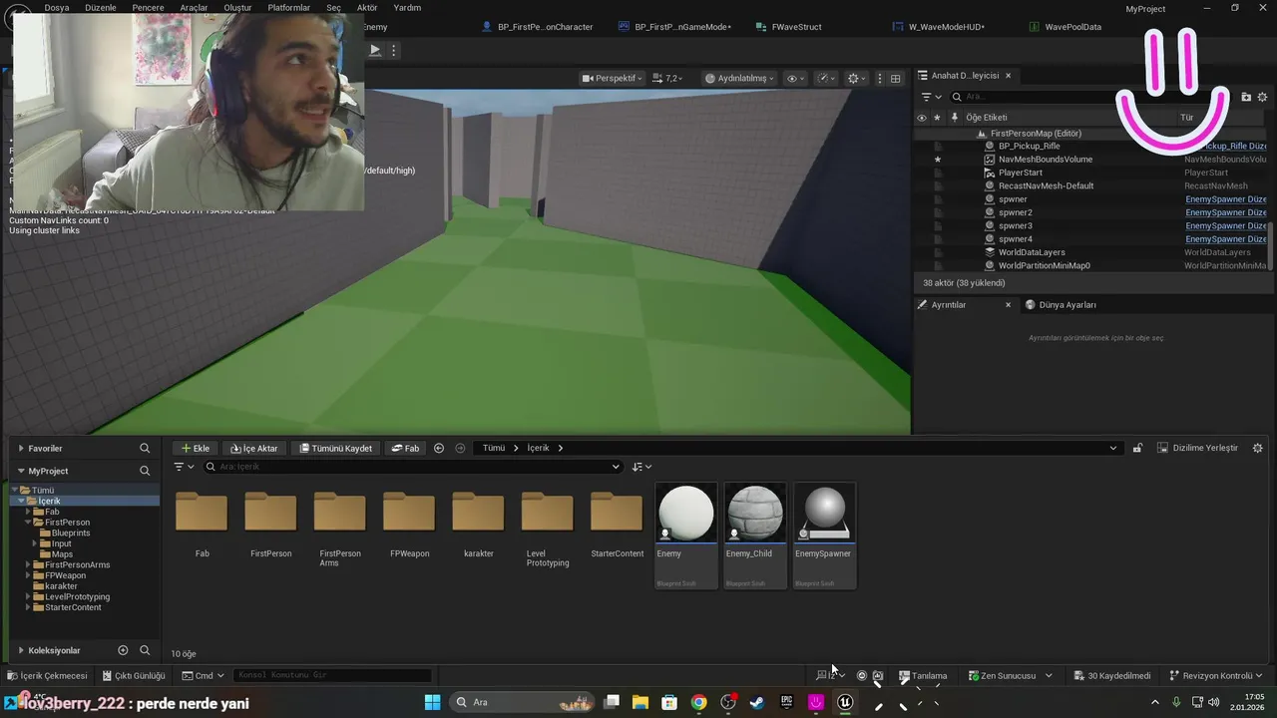
Task: Click the Outliner visibility column eye header
Action: click(921, 118)
